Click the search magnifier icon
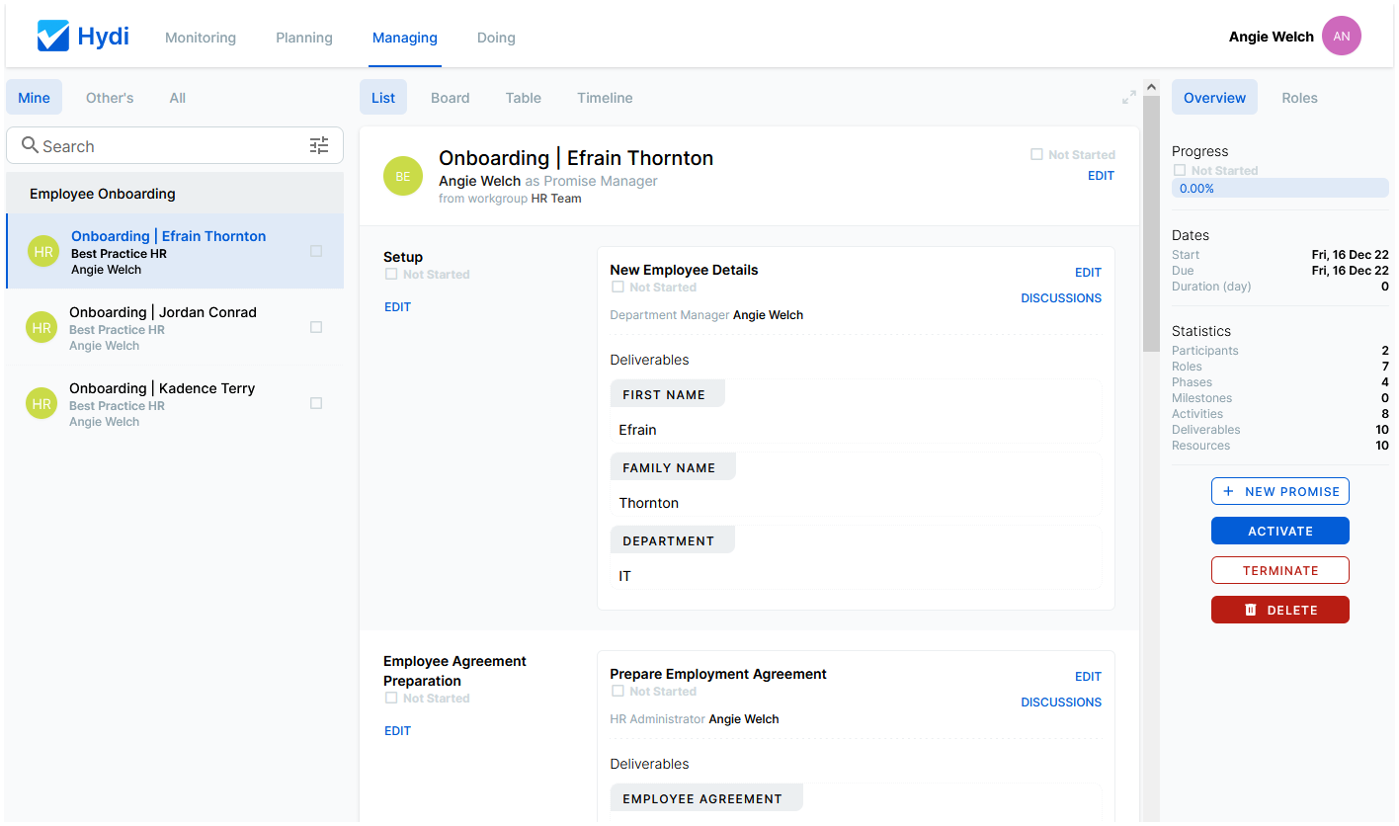This screenshot has width=1399, height=826. (x=30, y=145)
